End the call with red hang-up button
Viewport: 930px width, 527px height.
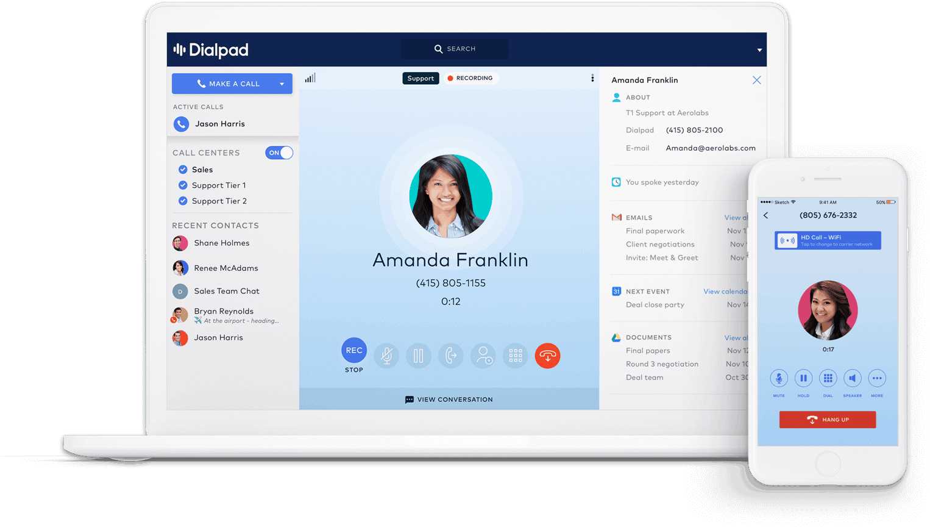548,356
